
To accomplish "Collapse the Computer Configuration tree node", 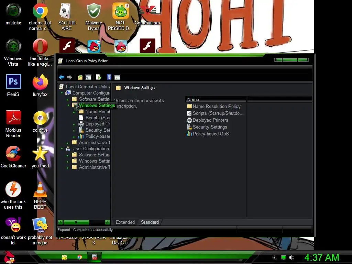I will [x=62, y=93].
